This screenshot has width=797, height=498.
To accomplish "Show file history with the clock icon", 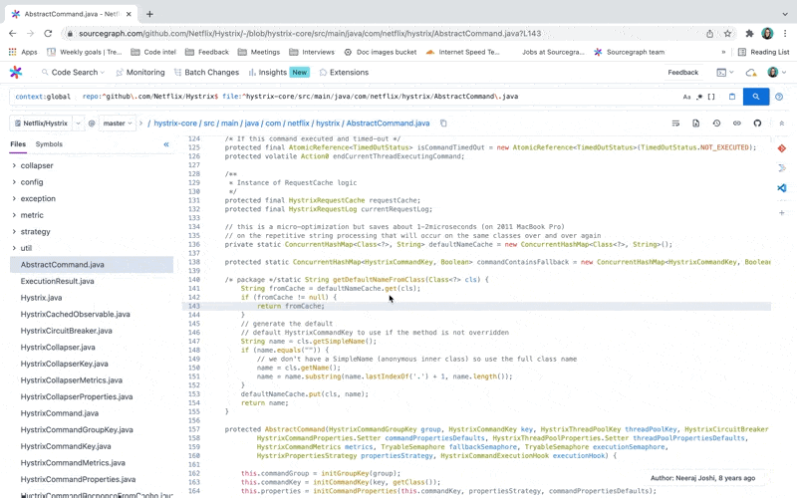I will click(x=716, y=124).
